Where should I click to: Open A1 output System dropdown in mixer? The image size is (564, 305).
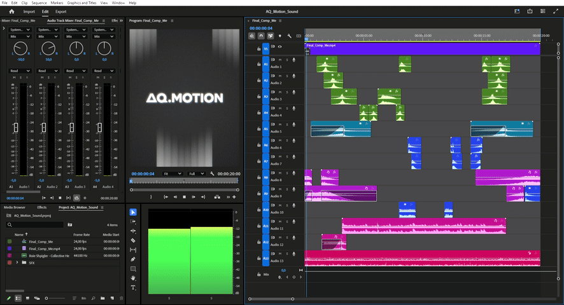[20, 30]
